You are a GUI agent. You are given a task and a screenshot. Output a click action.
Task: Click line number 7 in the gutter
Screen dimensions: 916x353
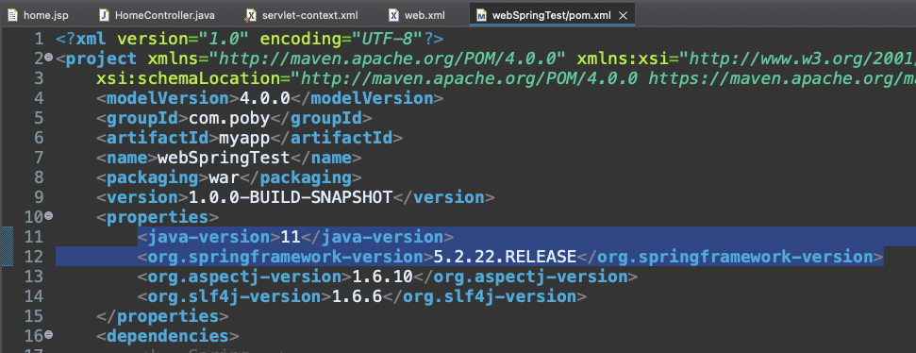pyautogui.click(x=39, y=158)
